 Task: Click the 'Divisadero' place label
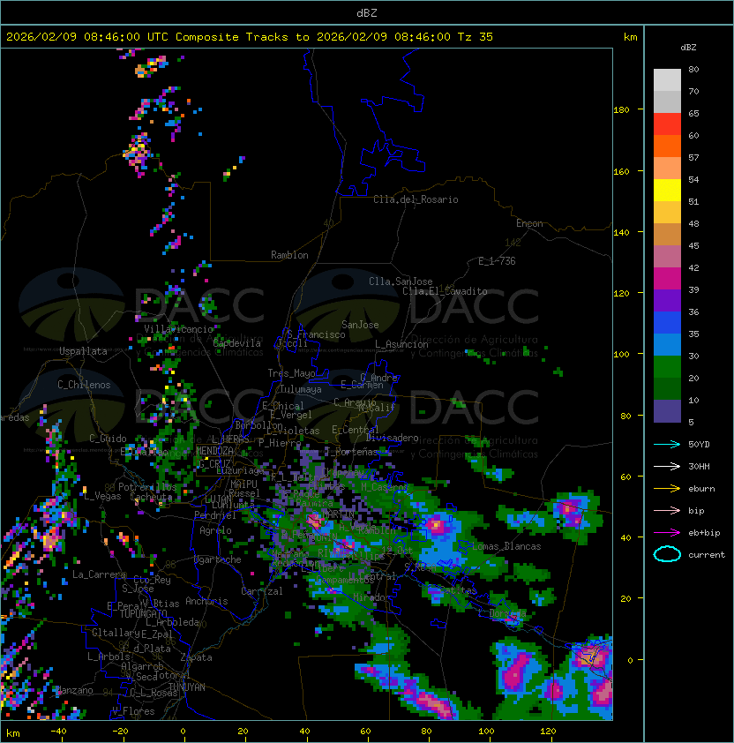coord(393,438)
